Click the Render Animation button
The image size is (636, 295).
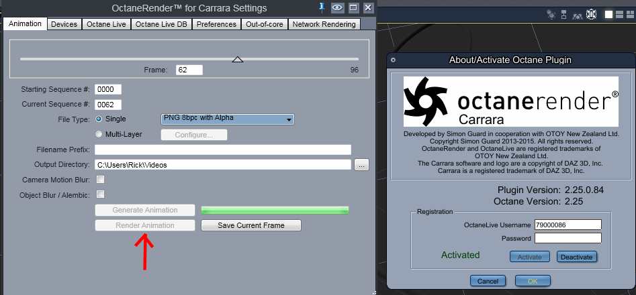point(145,225)
